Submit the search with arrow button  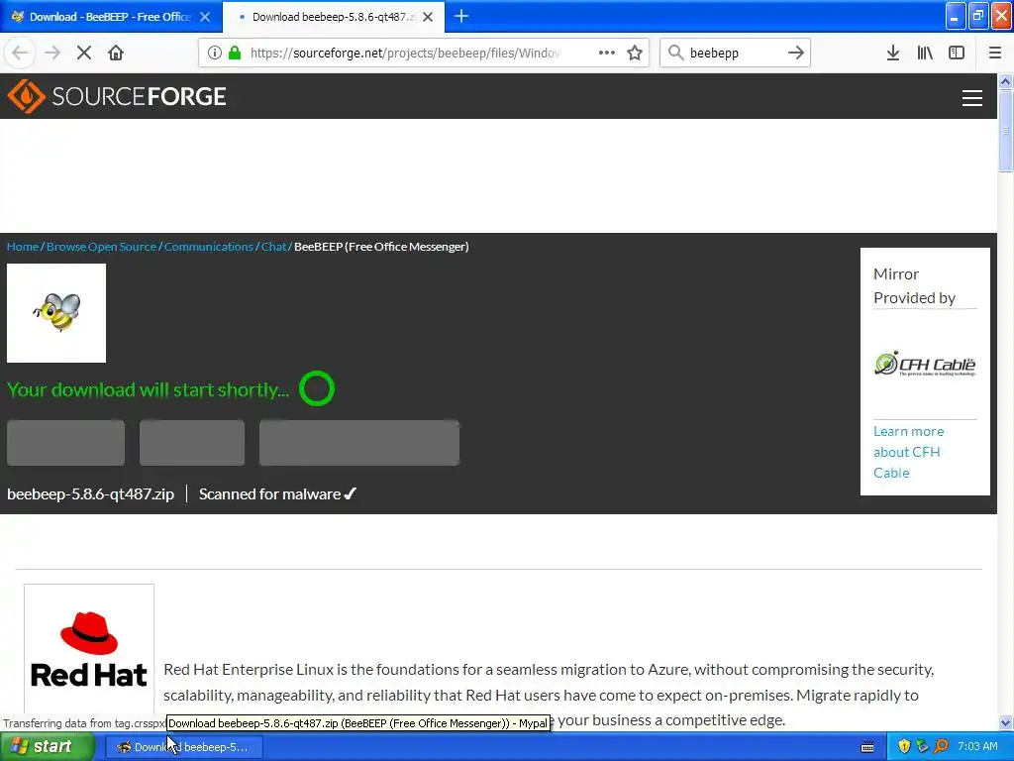point(796,54)
